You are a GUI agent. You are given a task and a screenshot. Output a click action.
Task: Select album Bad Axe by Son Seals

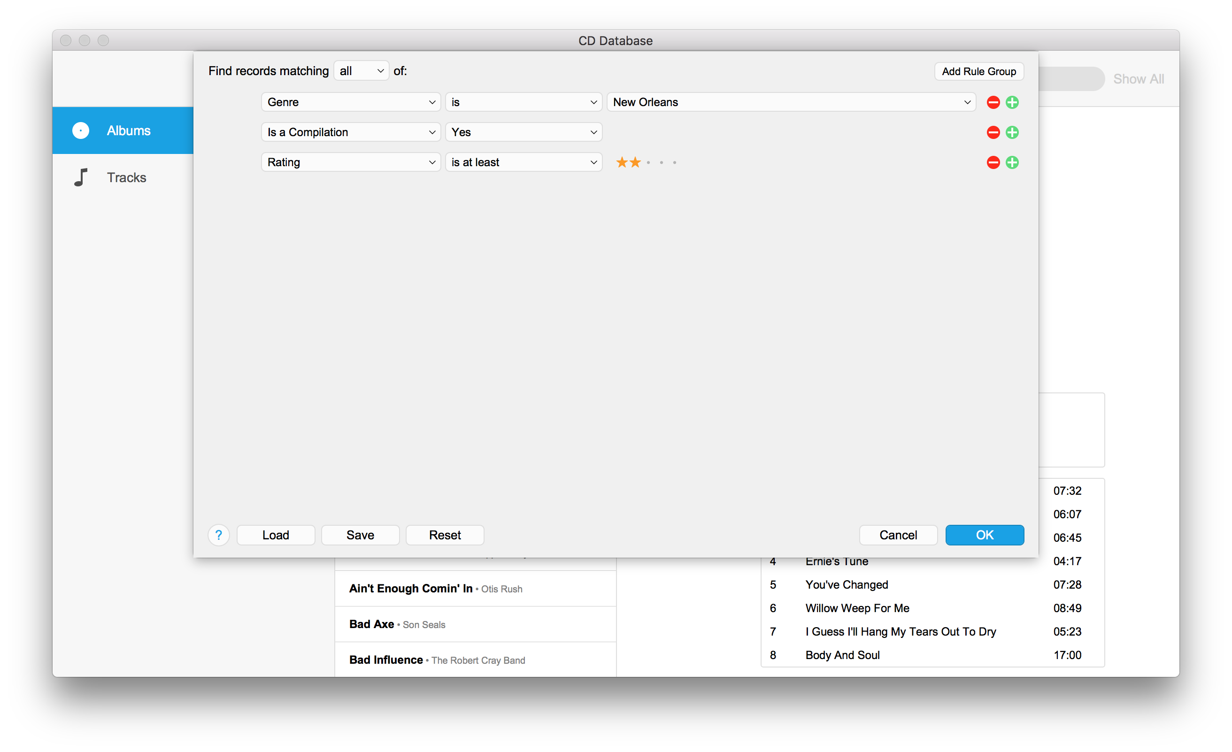point(476,624)
